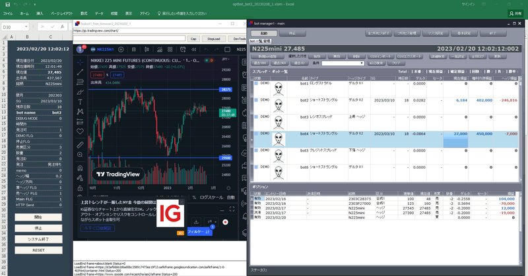Click the blue 25500 price line label
Image resolution: width=528 pixels, height=276 pixels.
(x=225, y=158)
